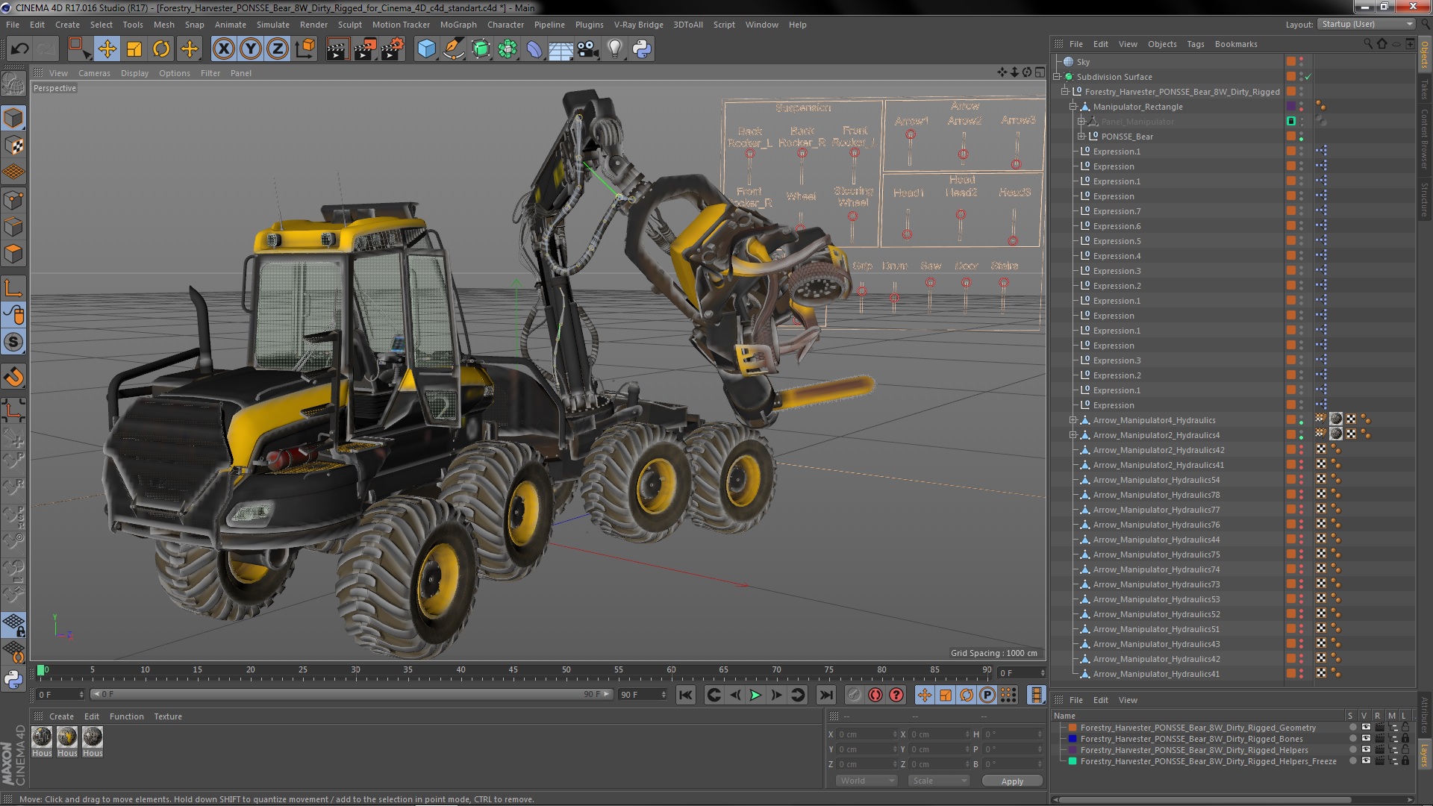Click the Enable Snap S icon

(13, 343)
